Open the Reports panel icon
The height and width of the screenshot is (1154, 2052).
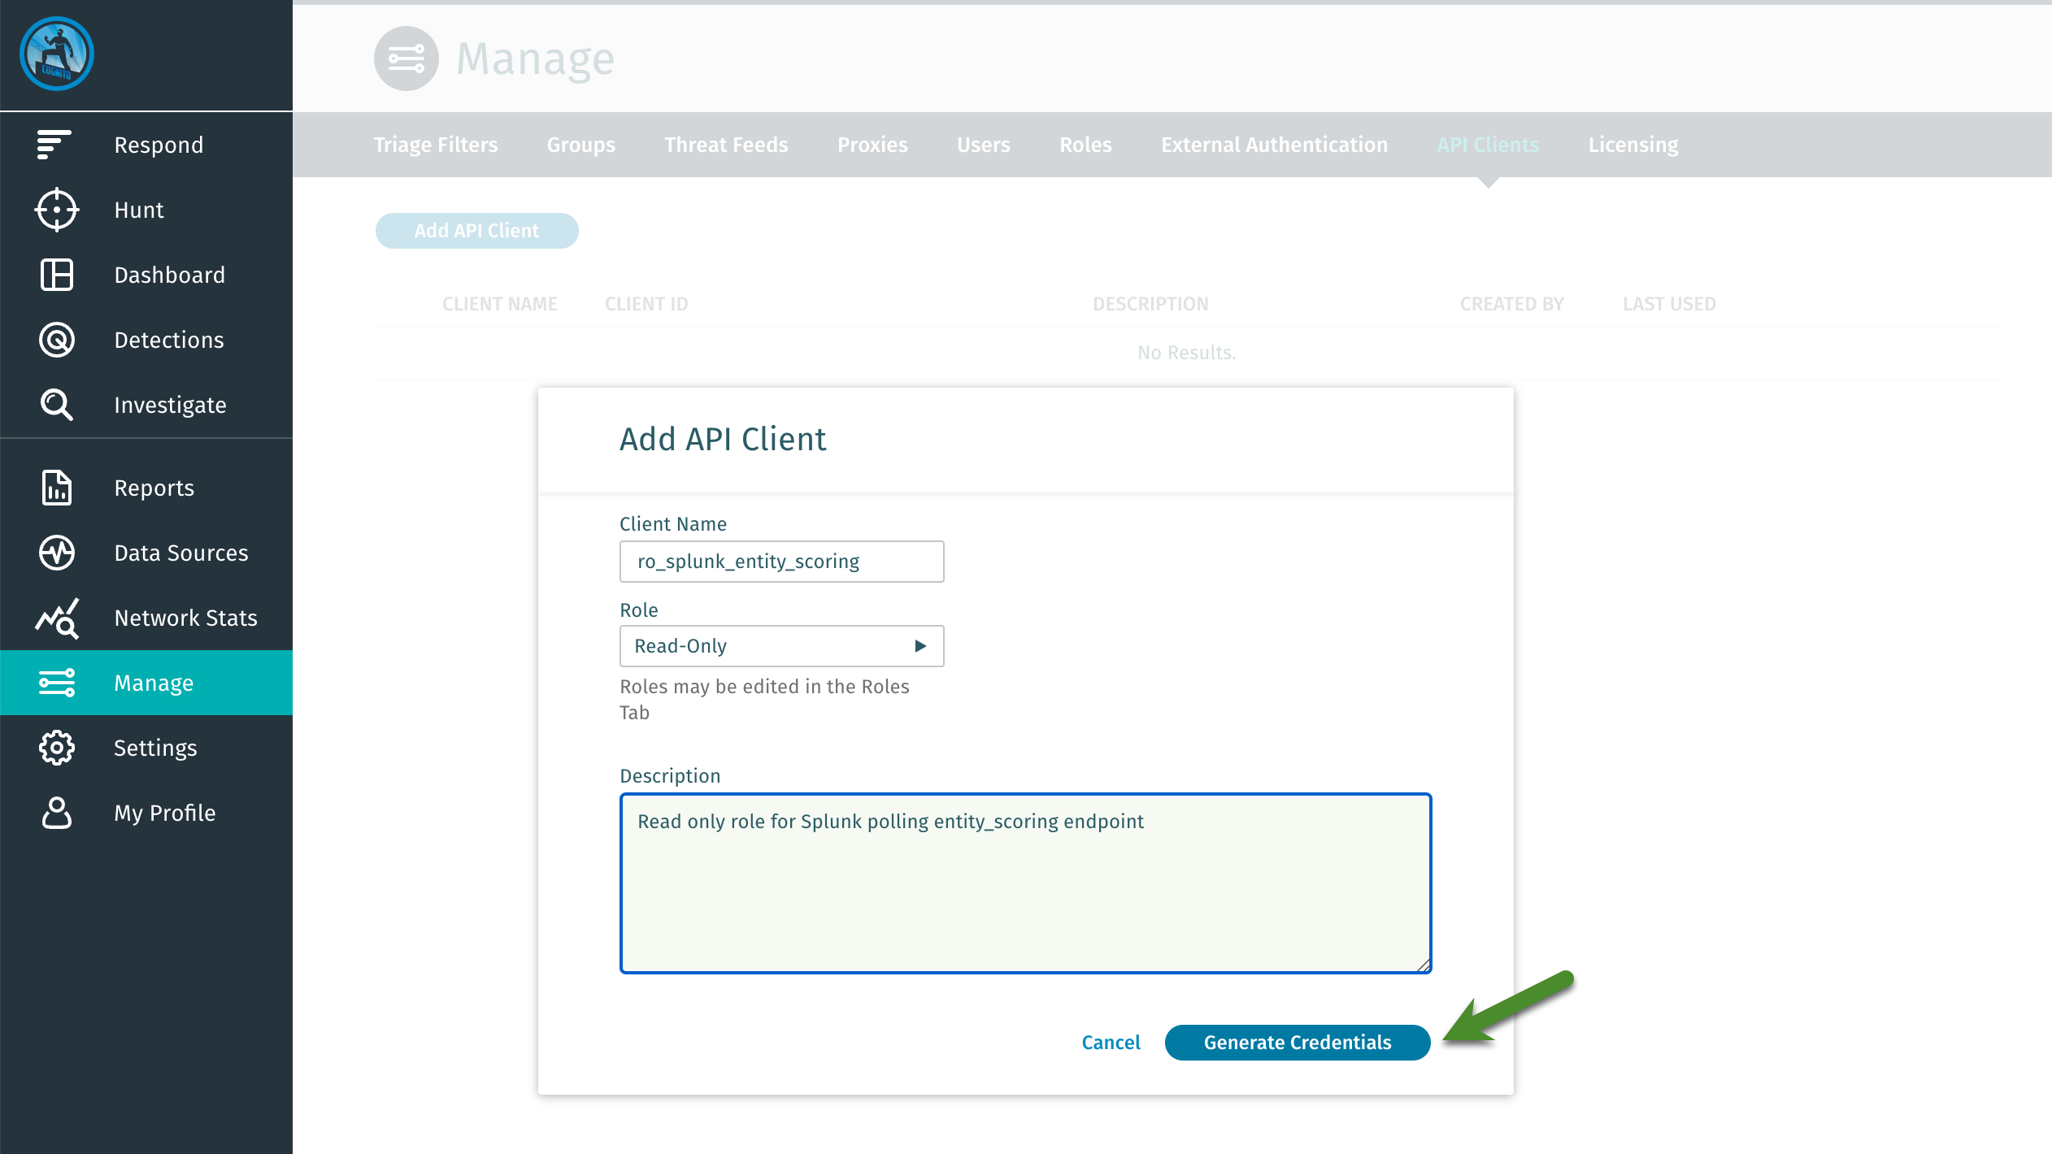55,488
